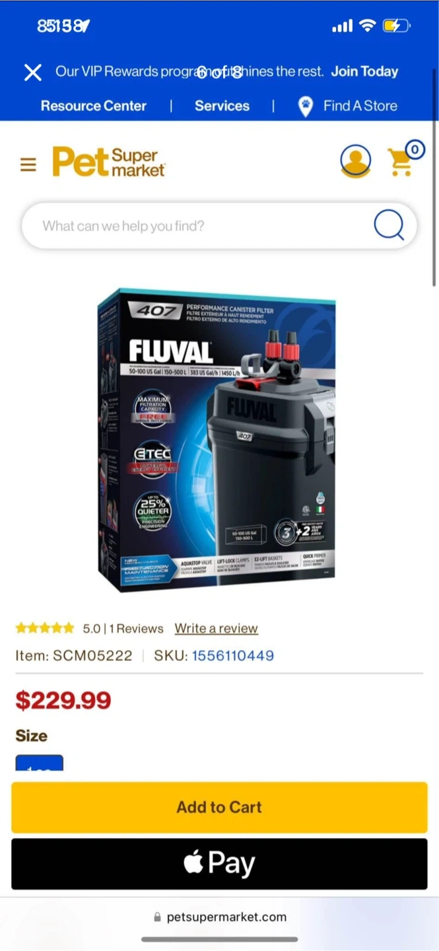Viewport: 439px width, 951px height.
Task: Tap the Fluval 407 product image
Action: pyautogui.click(x=217, y=439)
